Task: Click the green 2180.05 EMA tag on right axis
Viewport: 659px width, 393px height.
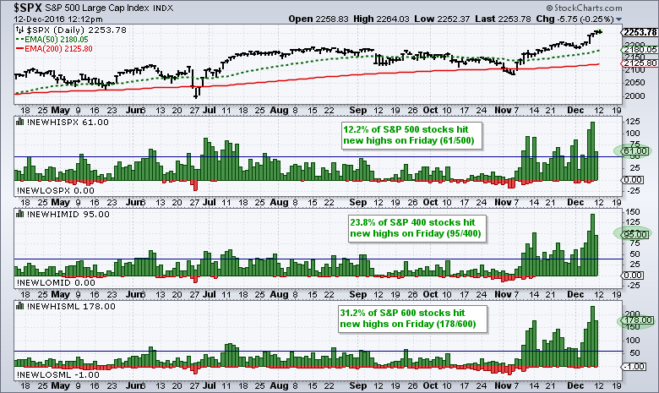Action: (x=639, y=50)
